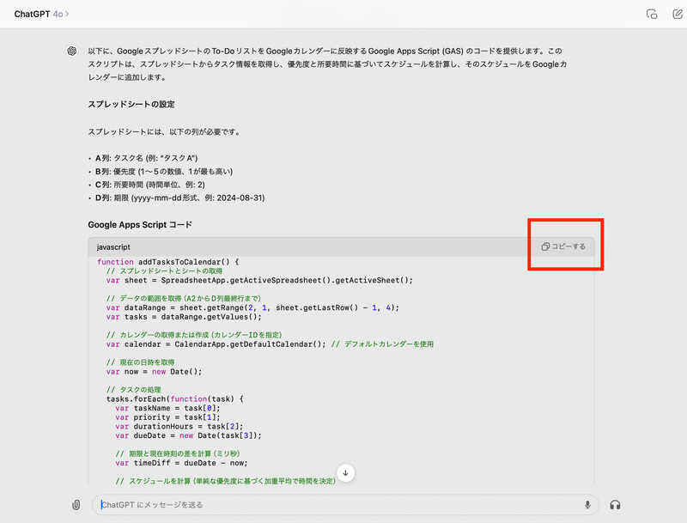
Task: Focus the ChatGPT にメッセージを送る input field
Action: (345, 505)
